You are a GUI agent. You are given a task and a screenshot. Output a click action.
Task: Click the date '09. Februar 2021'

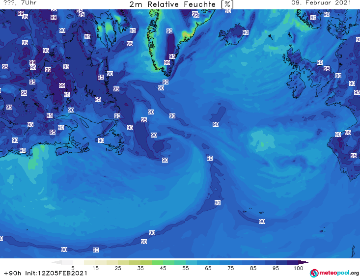coord(321,3)
